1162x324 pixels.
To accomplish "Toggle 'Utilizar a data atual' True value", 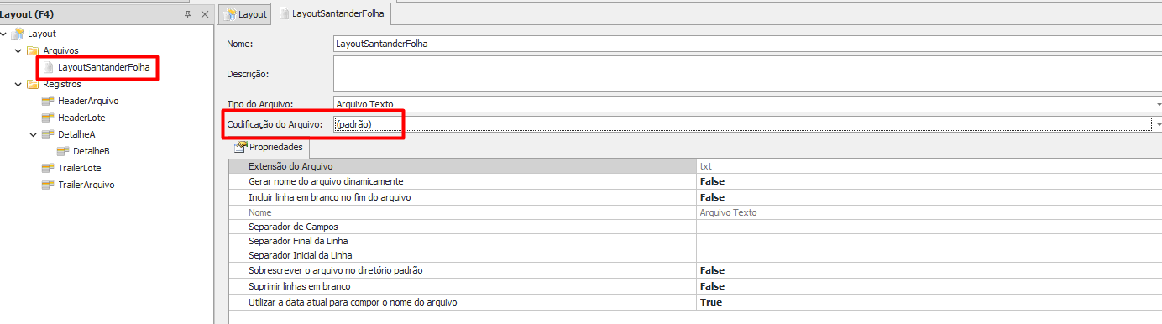I will coord(929,302).
